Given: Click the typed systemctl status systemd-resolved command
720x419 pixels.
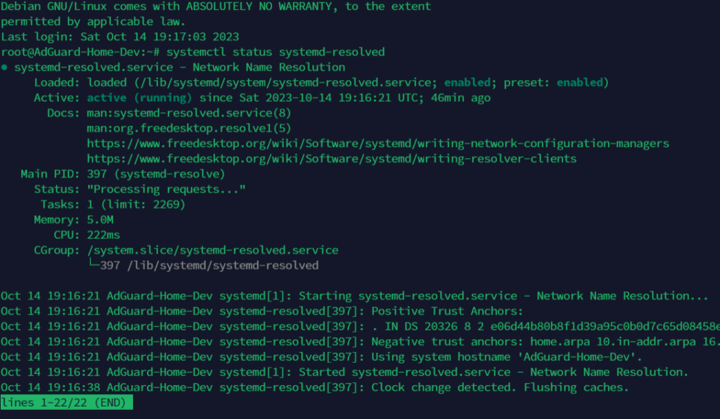Looking at the screenshot, I should pyautogui.click(x=276, y=52).
